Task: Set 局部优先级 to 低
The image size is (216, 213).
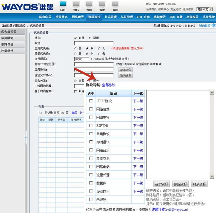Action: coord(99,54)
